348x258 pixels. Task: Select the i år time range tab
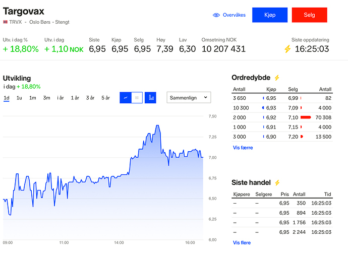tap(61, 98)
